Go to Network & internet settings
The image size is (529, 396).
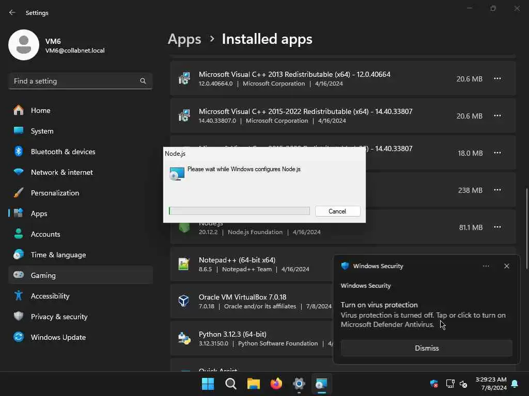click(80, 172)
